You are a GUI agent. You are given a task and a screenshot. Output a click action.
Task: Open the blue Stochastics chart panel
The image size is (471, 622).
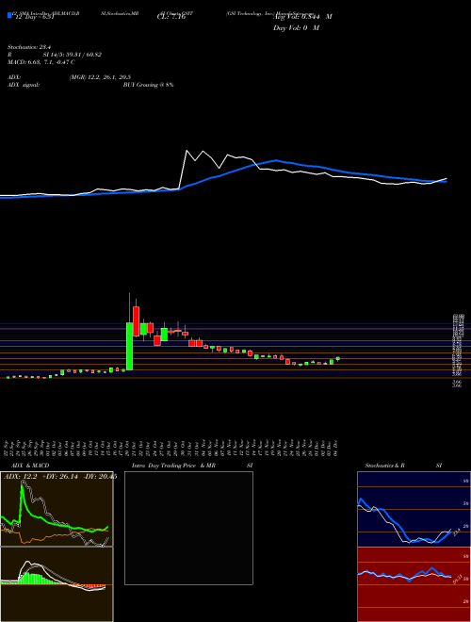[x=414, y=509]
